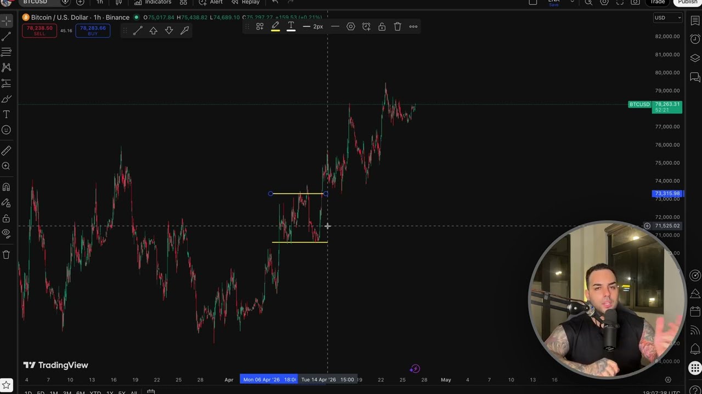Change text color with T swatch
This screenshot has width=702, height=394.
[291, 26]
